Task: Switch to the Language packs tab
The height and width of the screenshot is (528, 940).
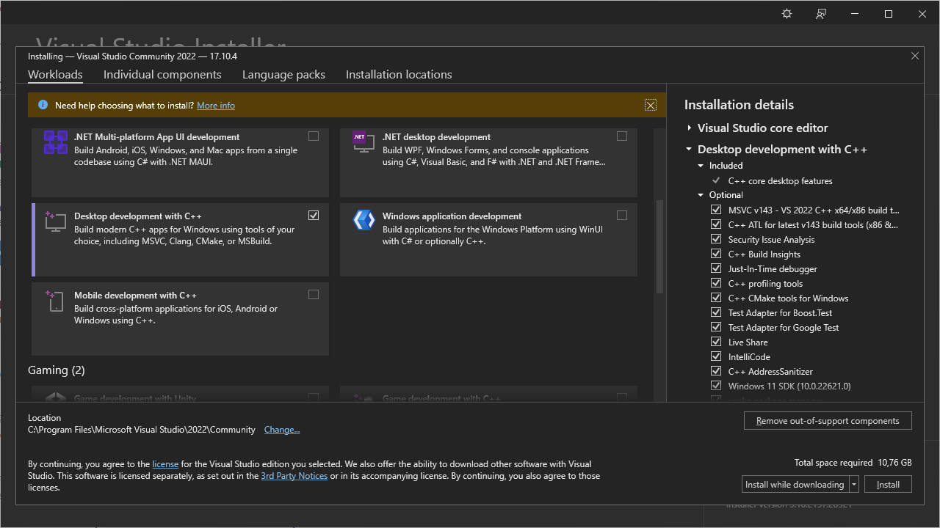Action: [x=283, y=75]
